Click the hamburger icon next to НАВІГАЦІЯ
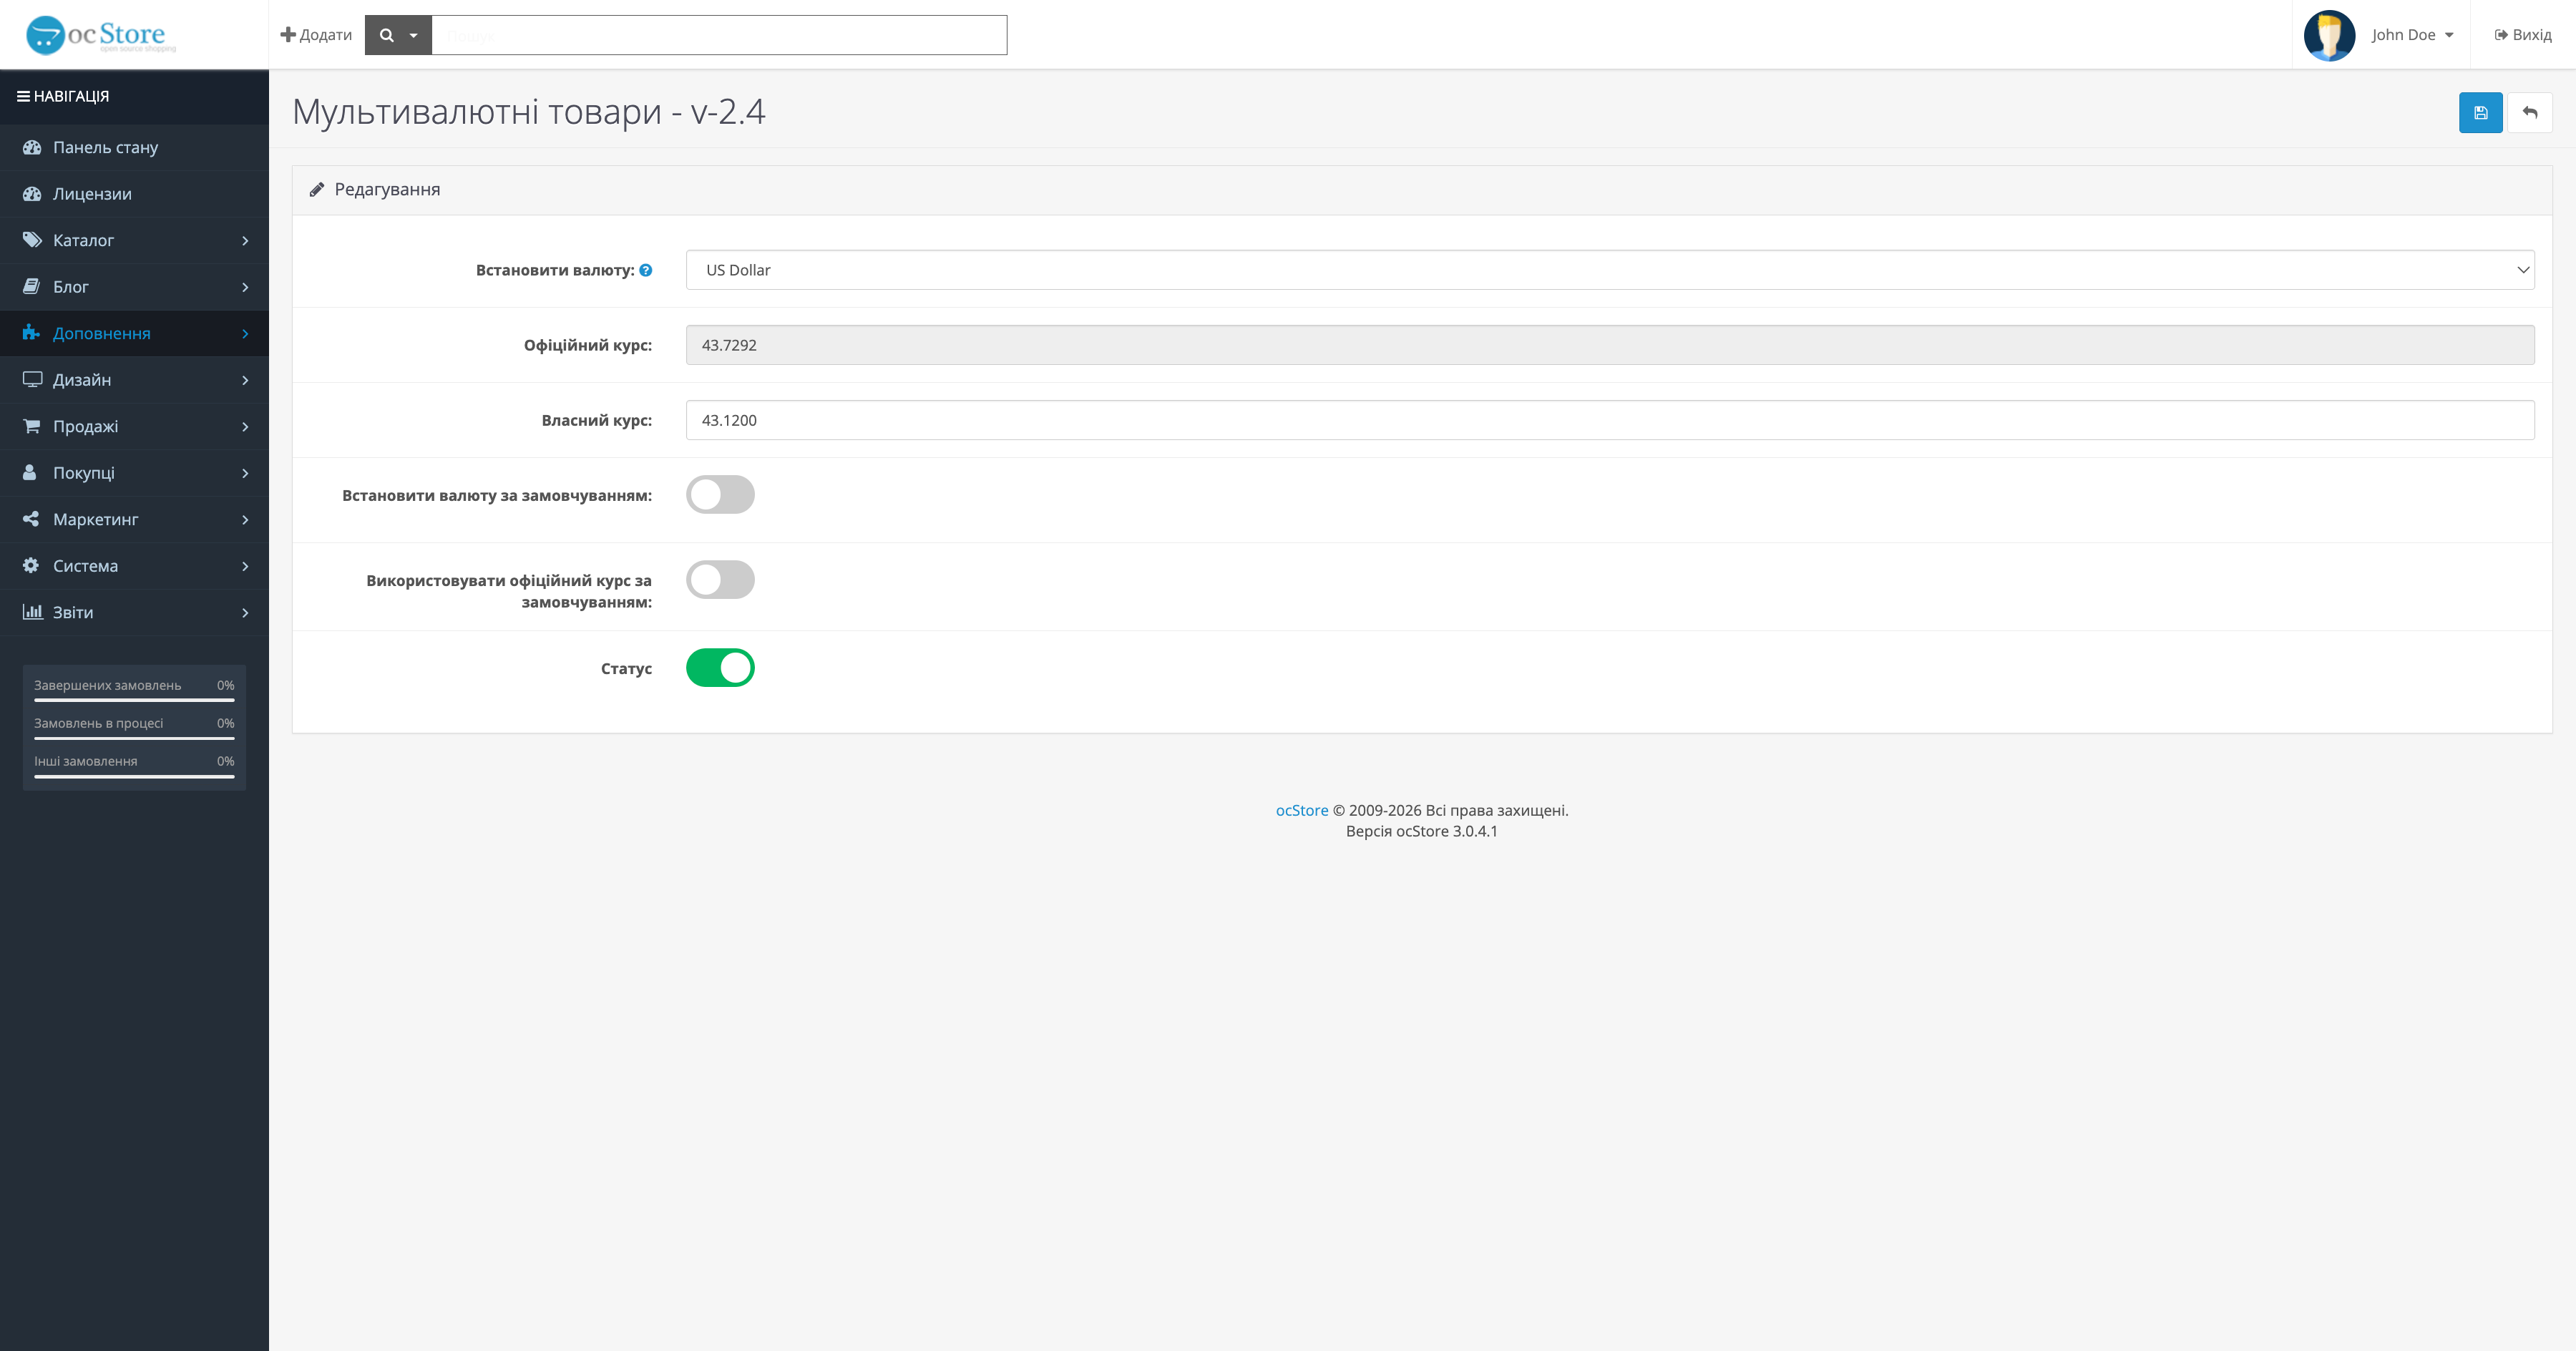Screen dimensions: 2576x1351 pos(23,96)
